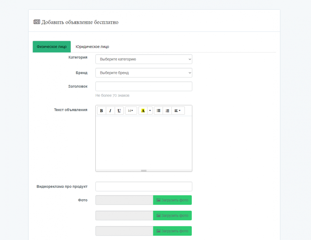Click the Заголовок field label
This screenshot has width=311, height=240.
(78, 86)
